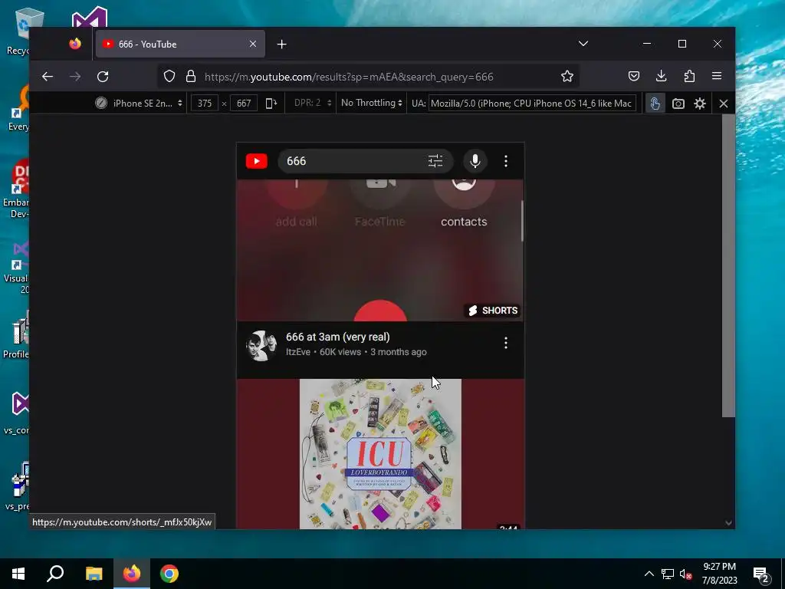The height and width of the screenshot is (589, 785).
Task: Click the Firefox taskbar icon
Action: [132, 574]
